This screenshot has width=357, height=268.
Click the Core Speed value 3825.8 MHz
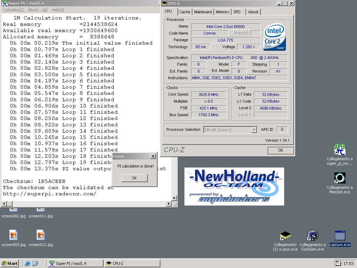coord(208,95)
